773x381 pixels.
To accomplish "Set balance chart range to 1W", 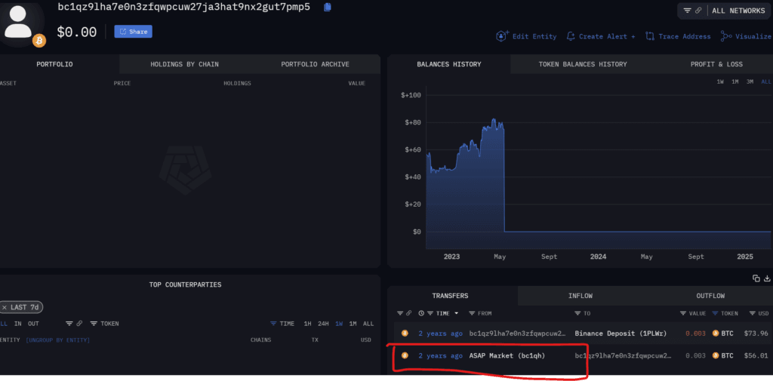I will coord(720,81).
